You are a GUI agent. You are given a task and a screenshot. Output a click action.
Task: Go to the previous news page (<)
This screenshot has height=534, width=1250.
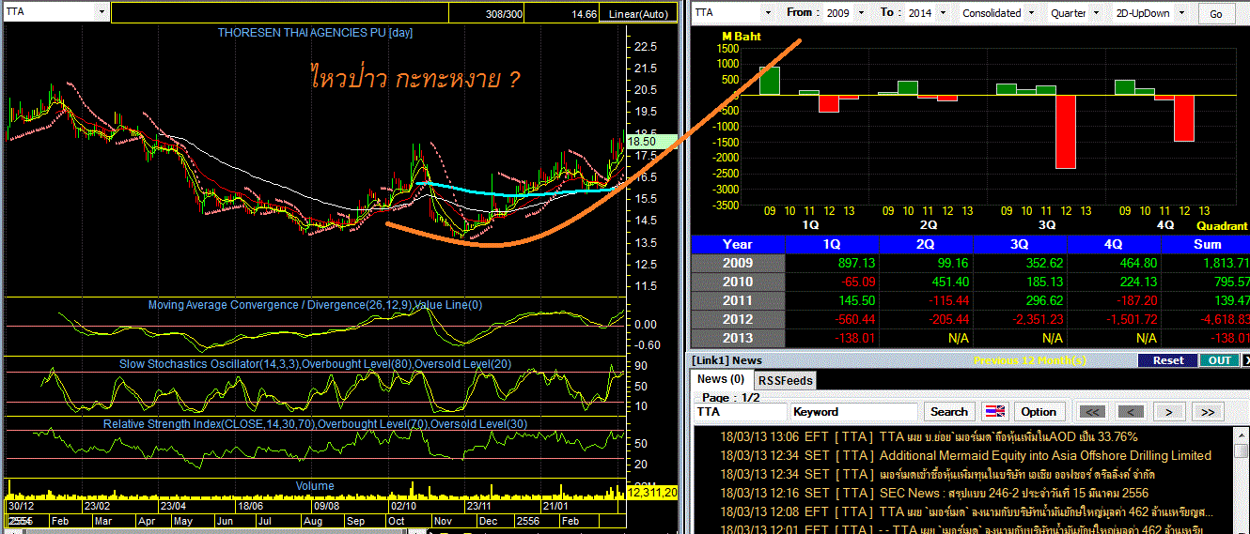tap(1130, 411)
